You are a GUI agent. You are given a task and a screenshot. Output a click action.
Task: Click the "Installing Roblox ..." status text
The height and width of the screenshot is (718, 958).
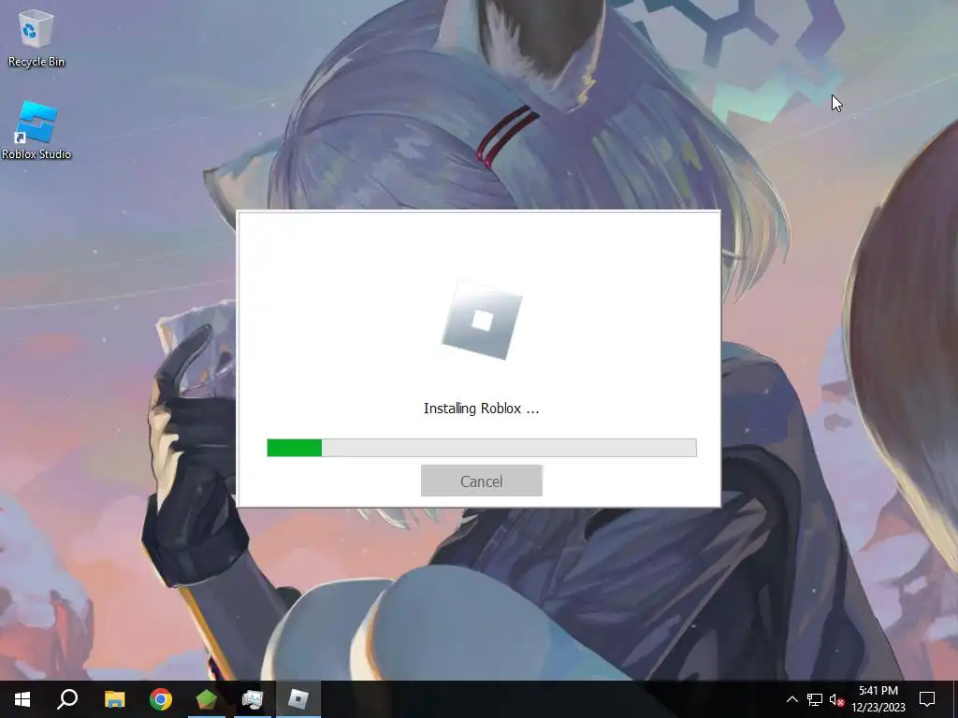point(482,409)
